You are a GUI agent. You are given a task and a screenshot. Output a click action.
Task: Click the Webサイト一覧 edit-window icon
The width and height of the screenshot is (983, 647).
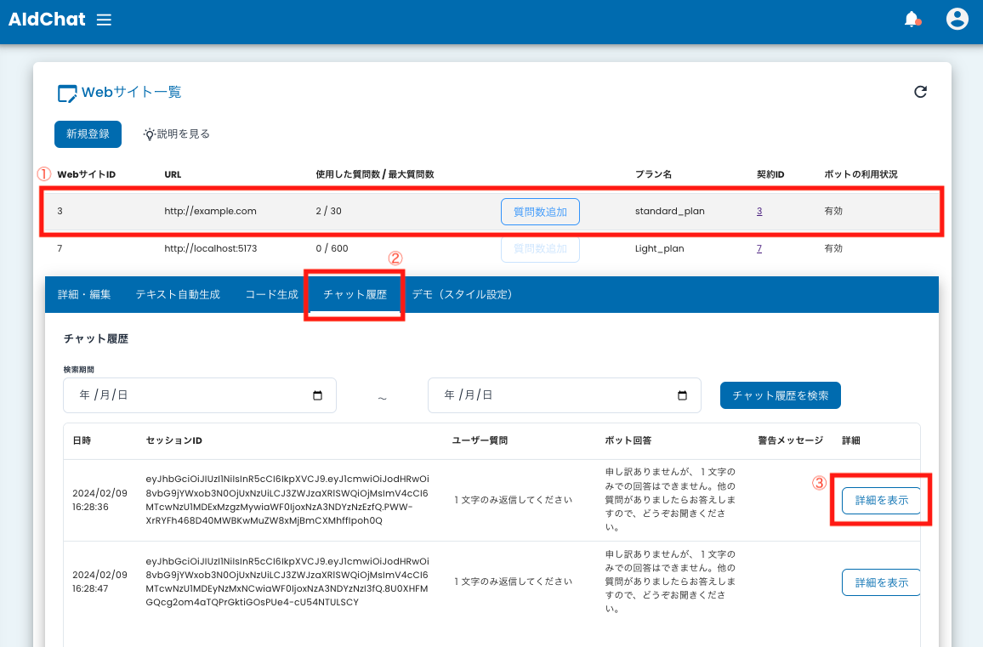coord(67,94)
